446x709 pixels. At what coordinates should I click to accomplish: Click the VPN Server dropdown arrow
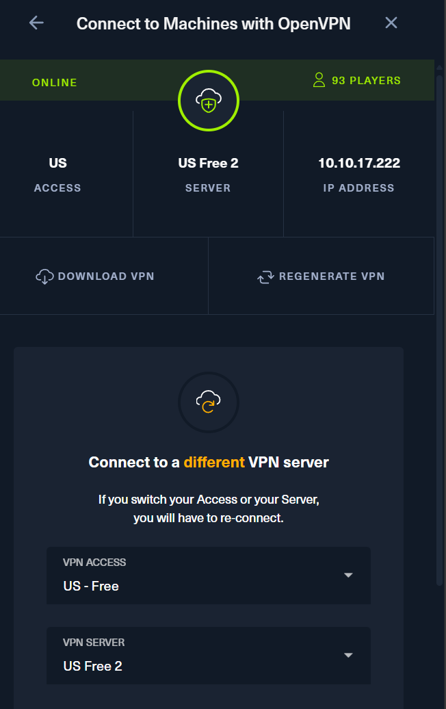[348, 655]
